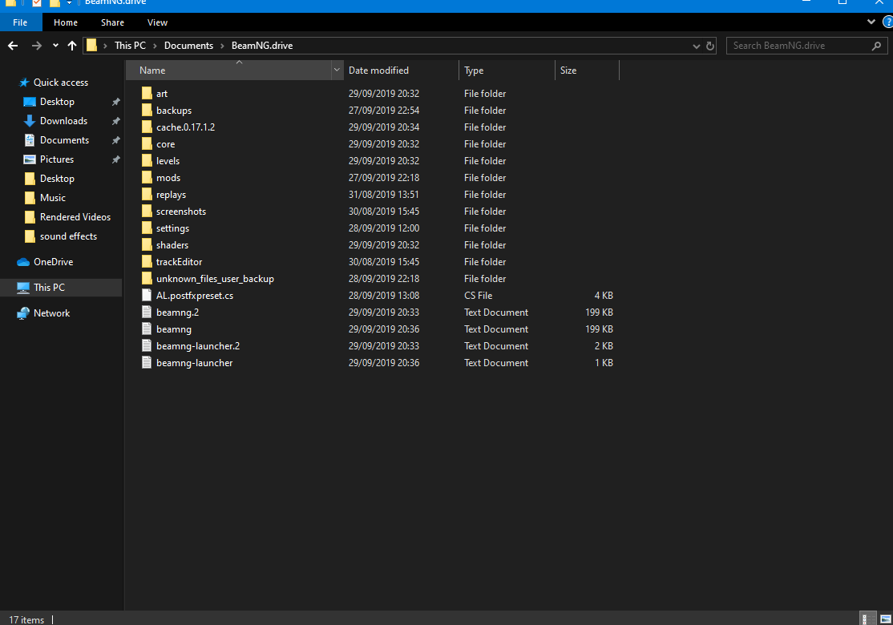
Task: Open the Name column filter dropdown
Action: point(337,70)
